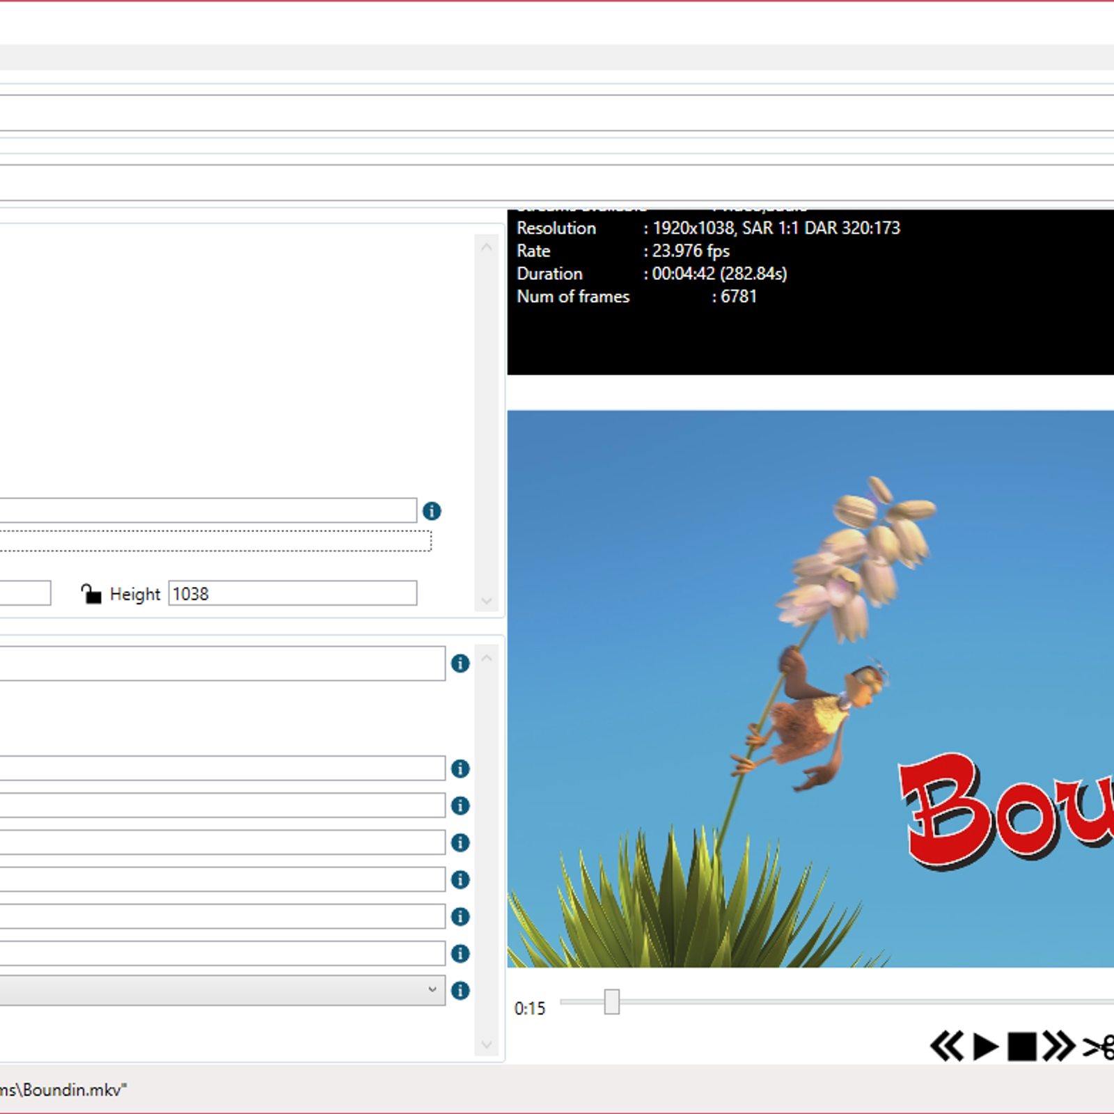
Task: Click the Duration 00:04:42 line
Action: [652, 274]
